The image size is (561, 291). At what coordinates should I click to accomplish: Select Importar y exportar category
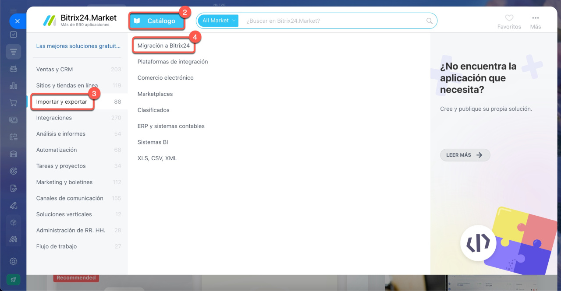tap(78, 102)
